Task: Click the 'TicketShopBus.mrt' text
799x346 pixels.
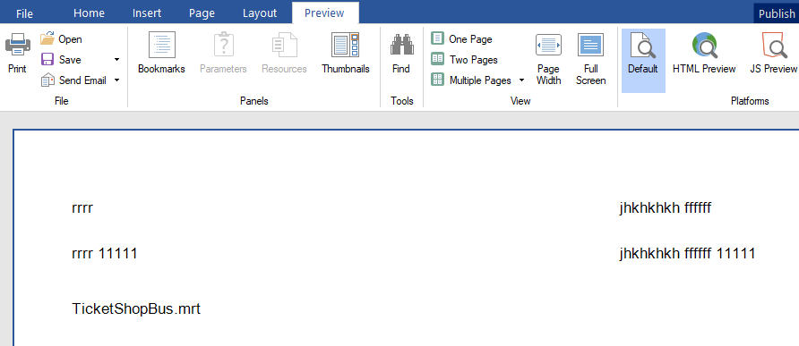Action: tap(136, 308)
